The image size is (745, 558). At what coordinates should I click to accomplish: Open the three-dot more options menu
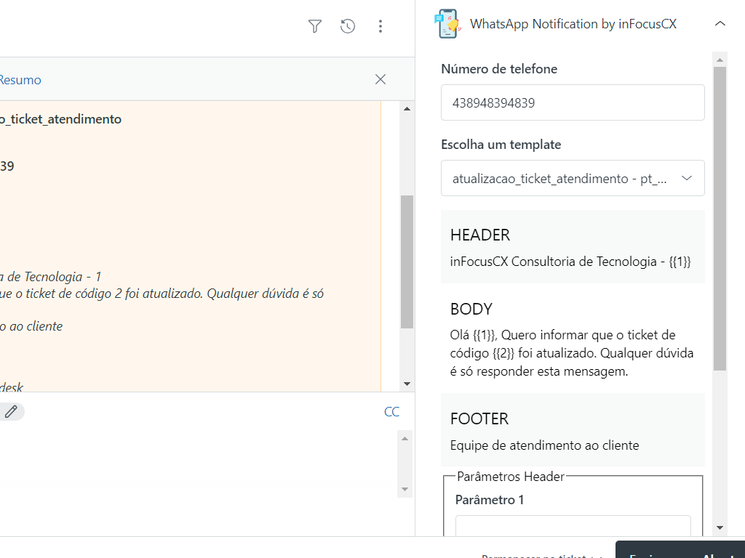380,27
